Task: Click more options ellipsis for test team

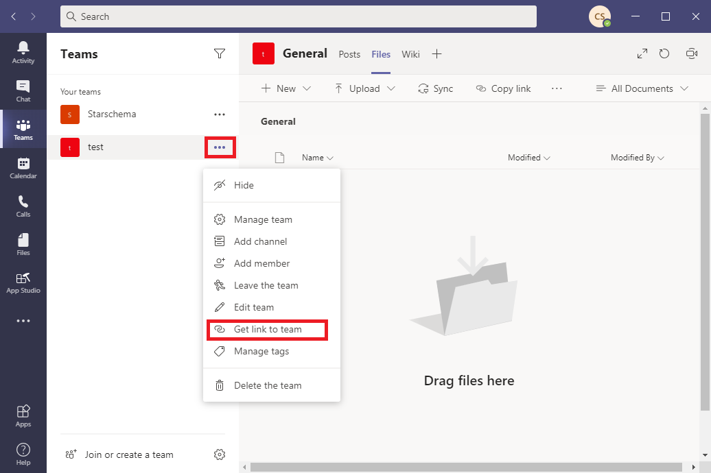Action: (x=220, y=147)
